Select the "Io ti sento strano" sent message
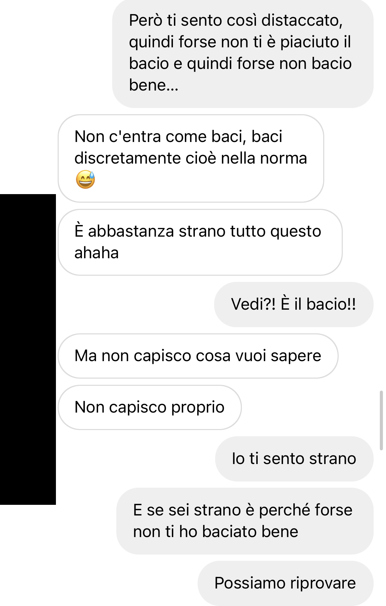The image size is (386, 606). [294, 459]
